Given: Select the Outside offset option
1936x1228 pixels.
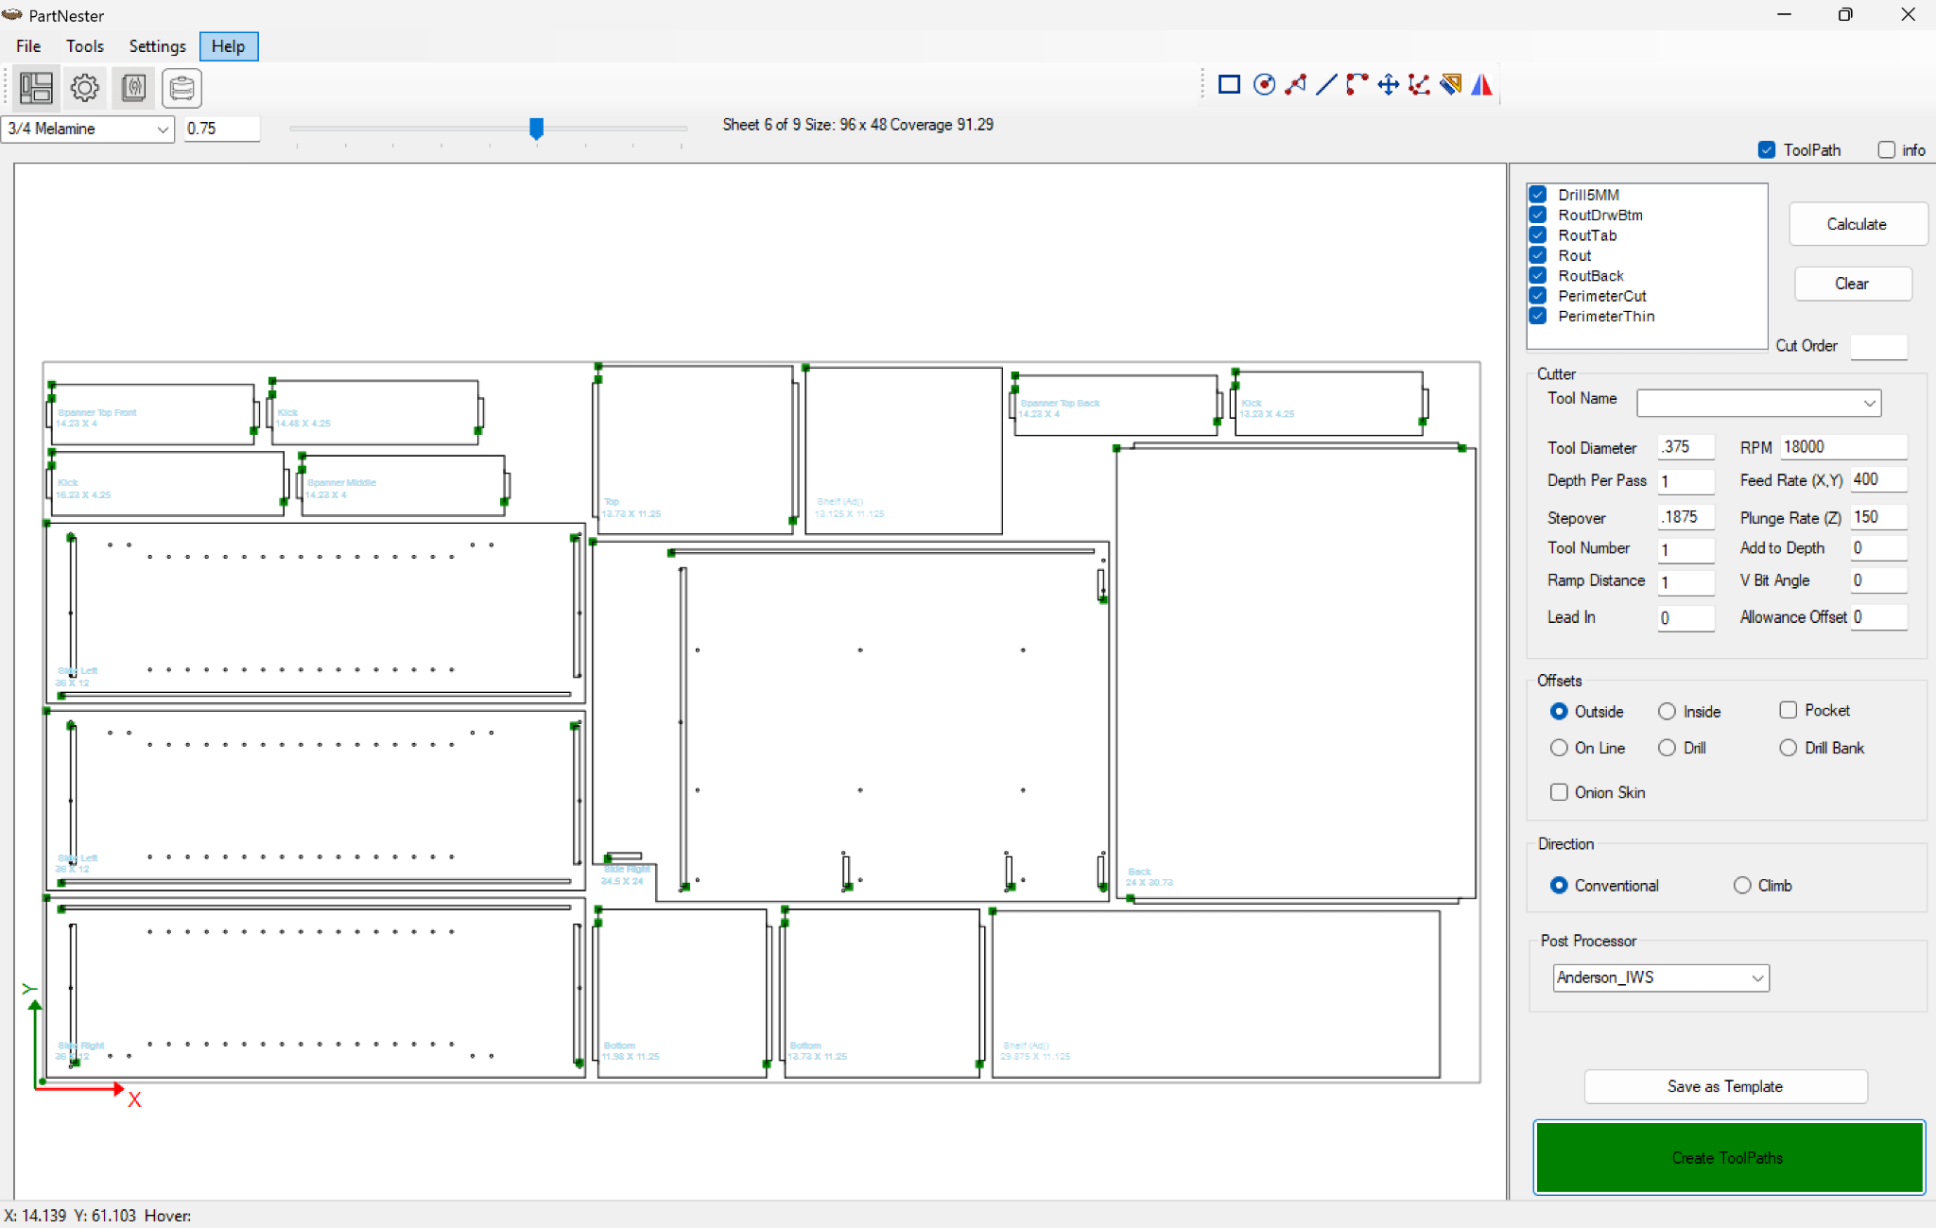Looking at the screenshot, I should (1559, 711).
